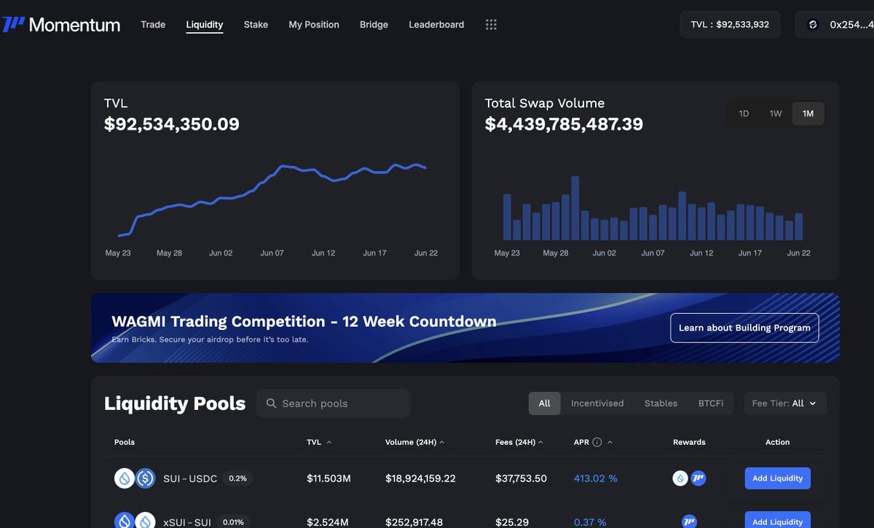Focus the Search pools input field
The image size is (874, 528).
point(334,403)
